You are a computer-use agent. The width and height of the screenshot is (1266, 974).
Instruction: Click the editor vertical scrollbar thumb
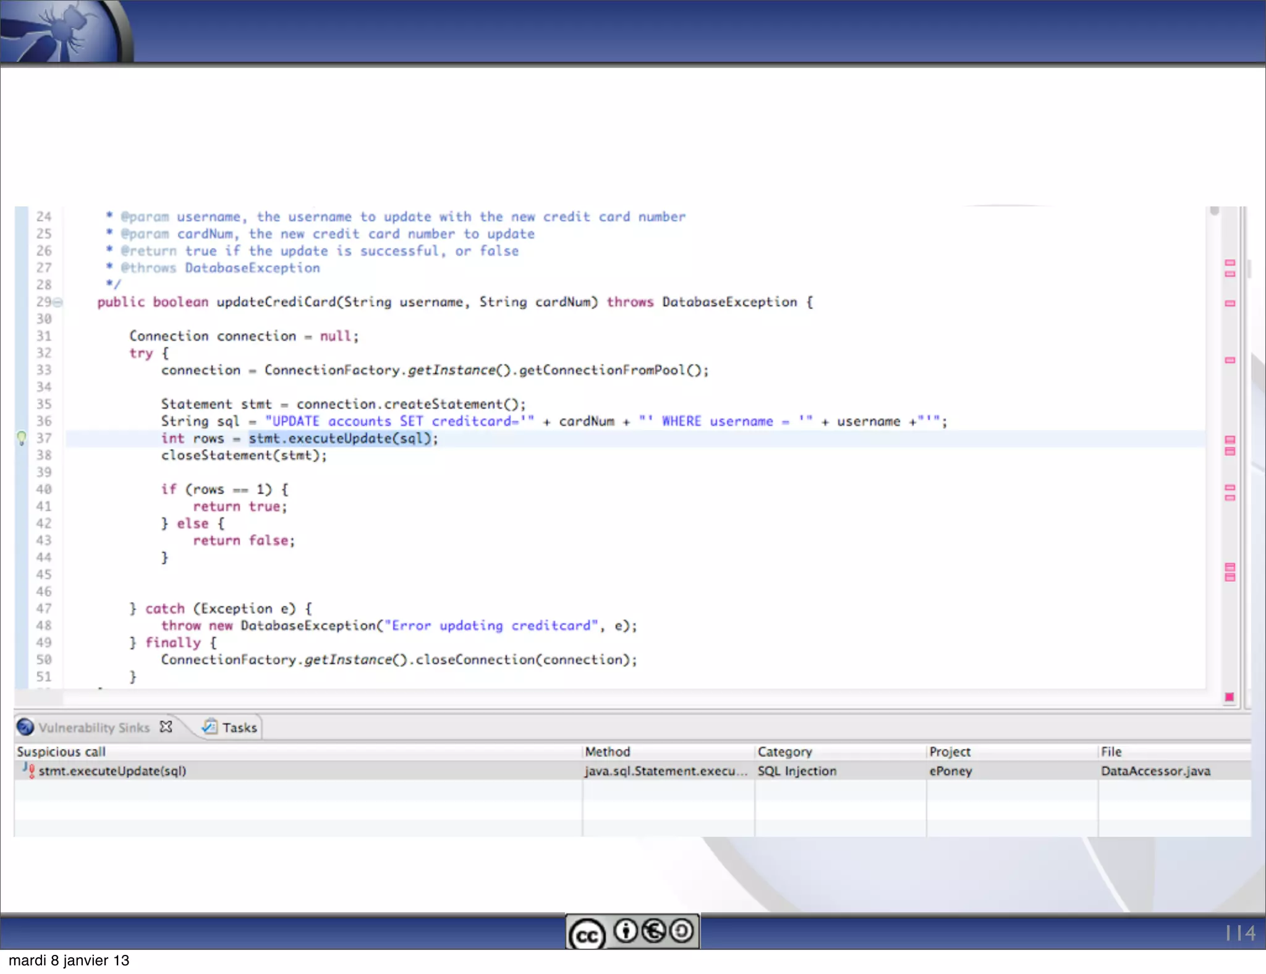pos(1215,211)
